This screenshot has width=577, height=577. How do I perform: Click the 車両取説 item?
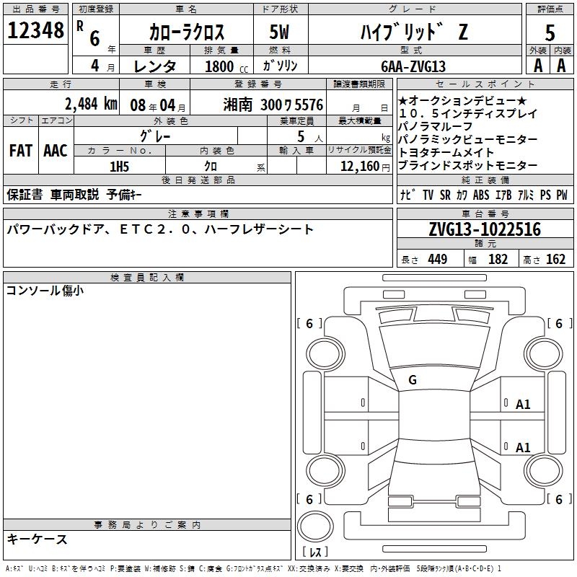pyautogui.click(x=74, y=195)
